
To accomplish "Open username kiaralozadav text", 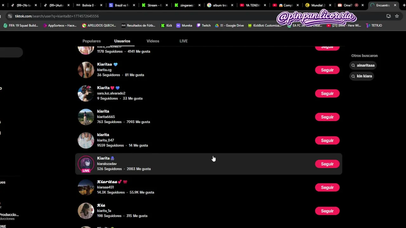I will coord(107,164).
